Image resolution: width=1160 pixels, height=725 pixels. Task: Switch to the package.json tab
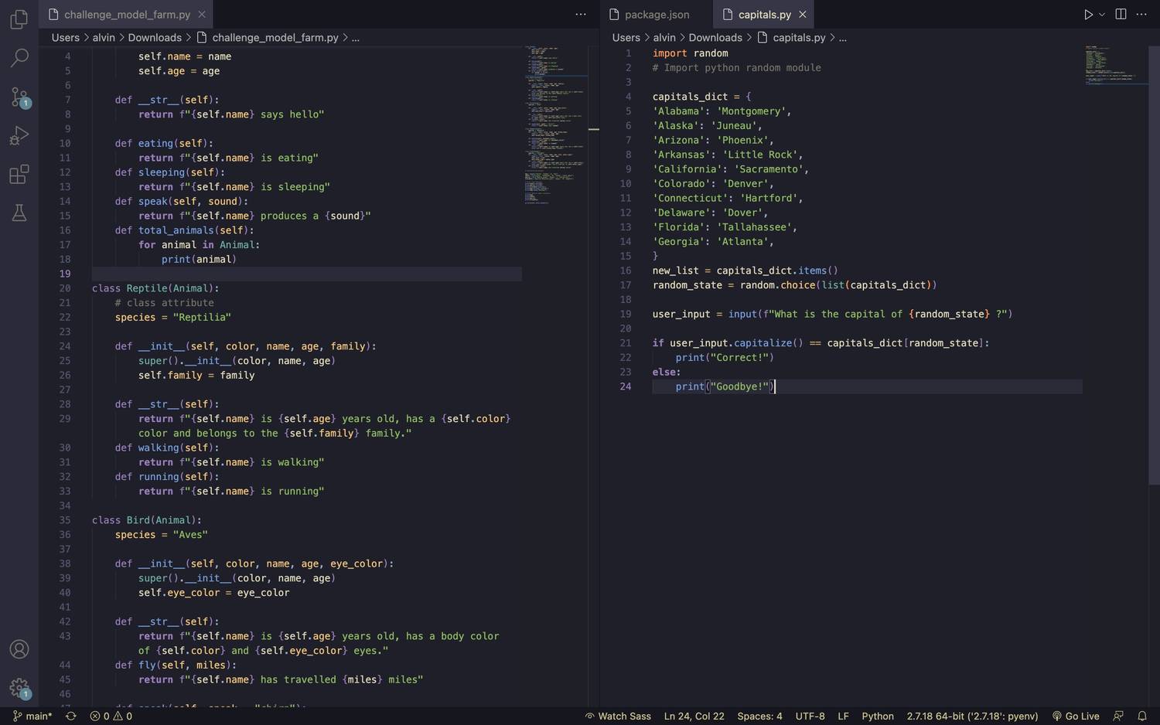click(x=657, y=15)
